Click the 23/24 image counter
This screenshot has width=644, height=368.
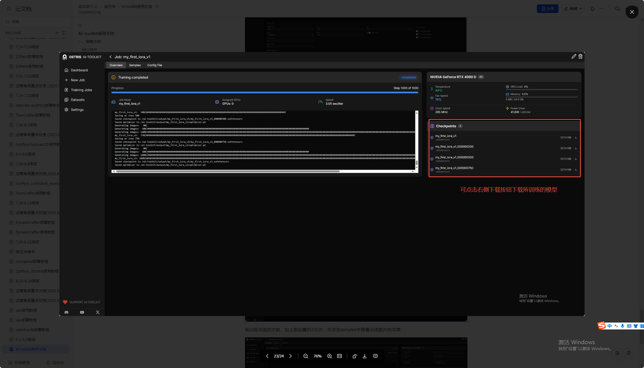click(x=279, y=356)
